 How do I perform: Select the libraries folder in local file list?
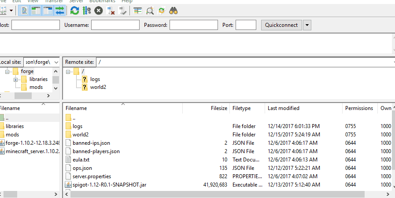click(x=15, y=126)
